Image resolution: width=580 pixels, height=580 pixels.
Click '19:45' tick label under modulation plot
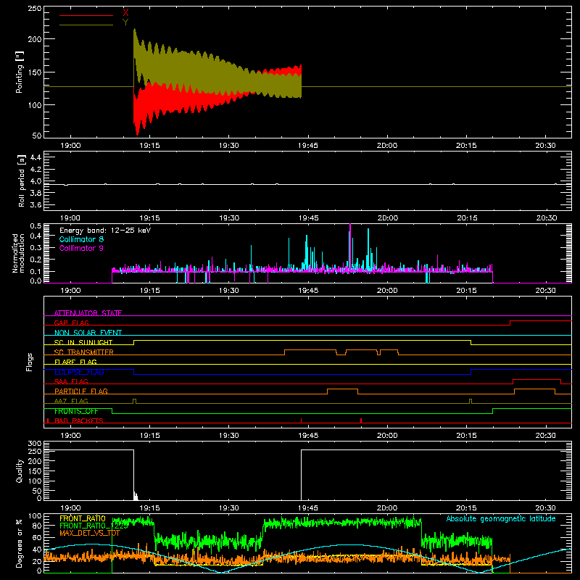coord(308,291)
